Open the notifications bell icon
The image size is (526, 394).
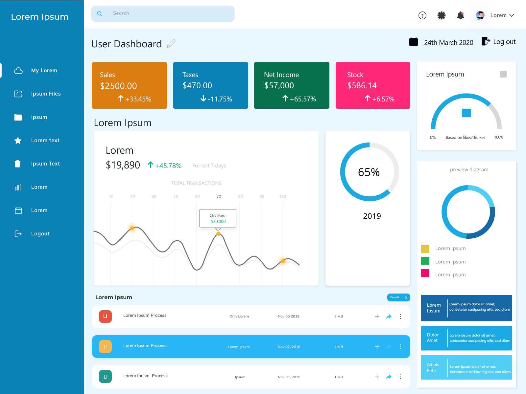tap(461, 15)
